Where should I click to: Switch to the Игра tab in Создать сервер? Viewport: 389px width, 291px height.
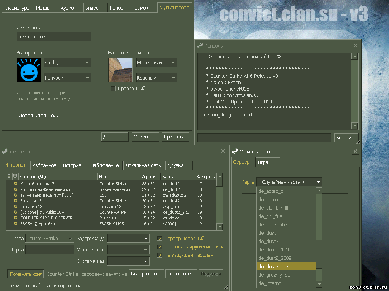267,162
